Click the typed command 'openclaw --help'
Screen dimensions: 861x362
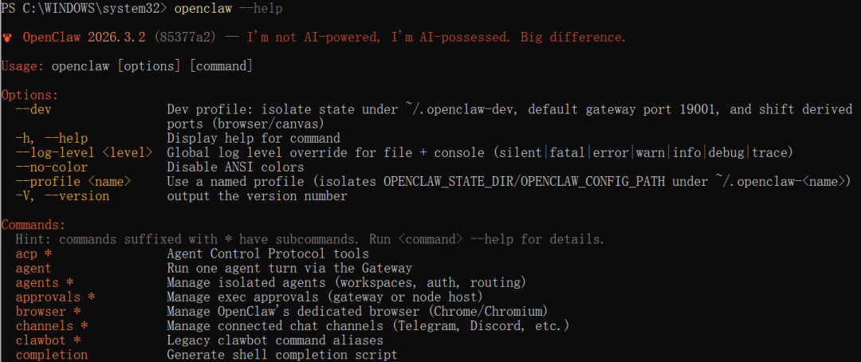click(x=229, y=8)
